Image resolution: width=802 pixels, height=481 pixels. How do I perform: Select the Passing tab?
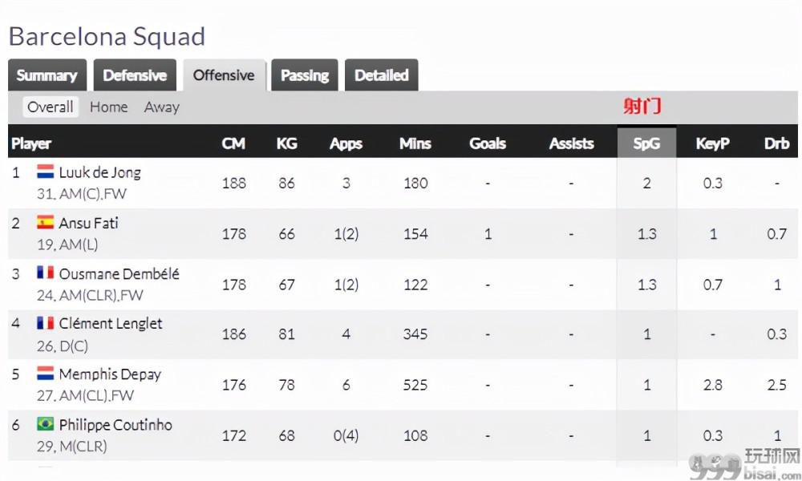point(305,75)
